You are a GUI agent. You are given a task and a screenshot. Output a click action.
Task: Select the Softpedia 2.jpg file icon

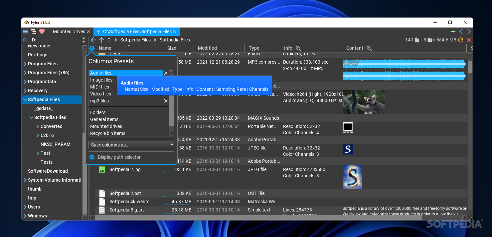coord(102,169)
